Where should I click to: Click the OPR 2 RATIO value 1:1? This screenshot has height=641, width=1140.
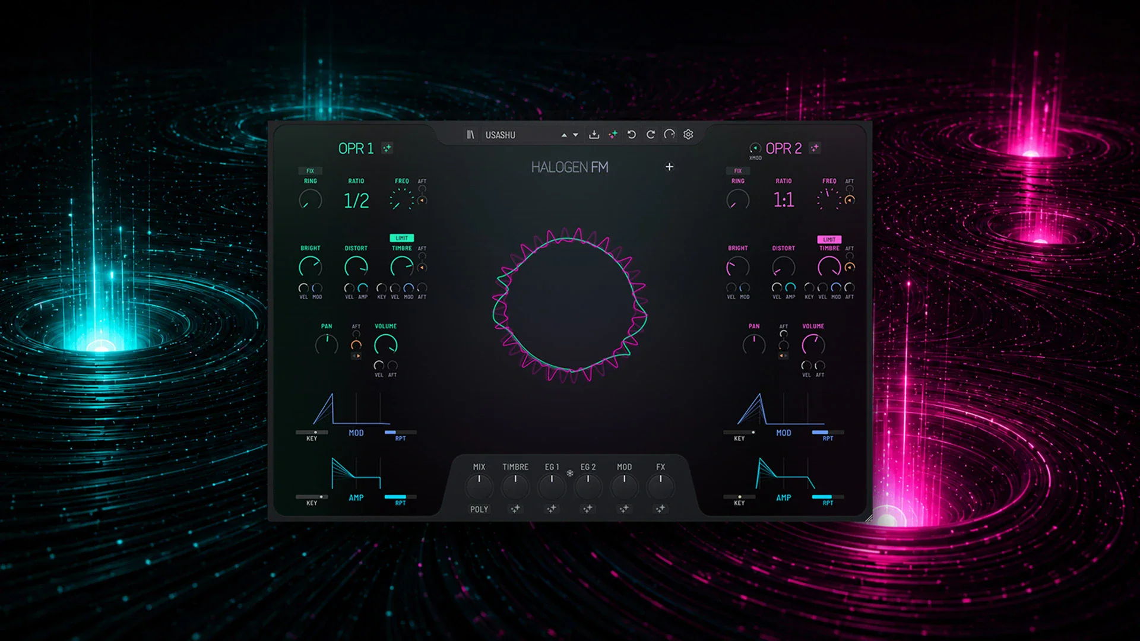click(784, 200)
